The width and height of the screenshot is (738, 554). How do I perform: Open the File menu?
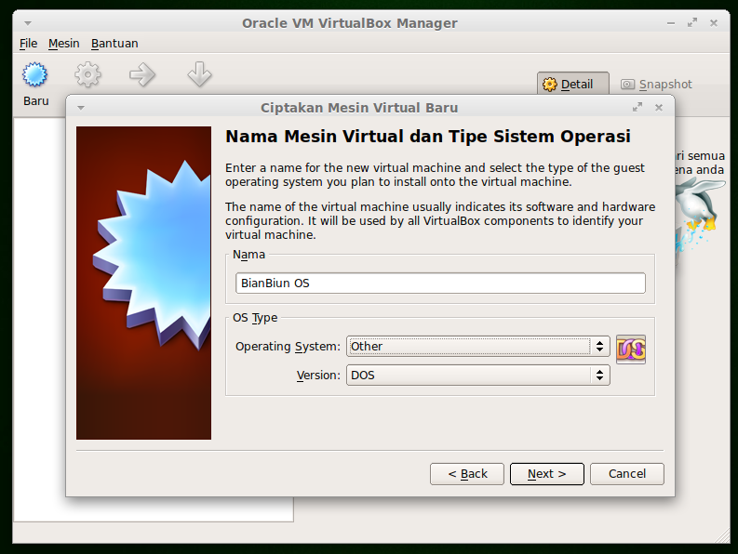[28, 44]
